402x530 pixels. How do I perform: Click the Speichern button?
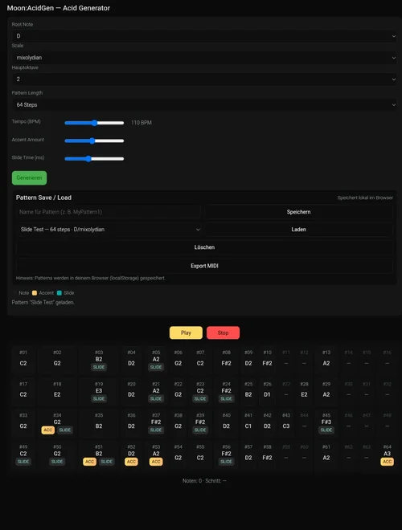tap(298, 212)
